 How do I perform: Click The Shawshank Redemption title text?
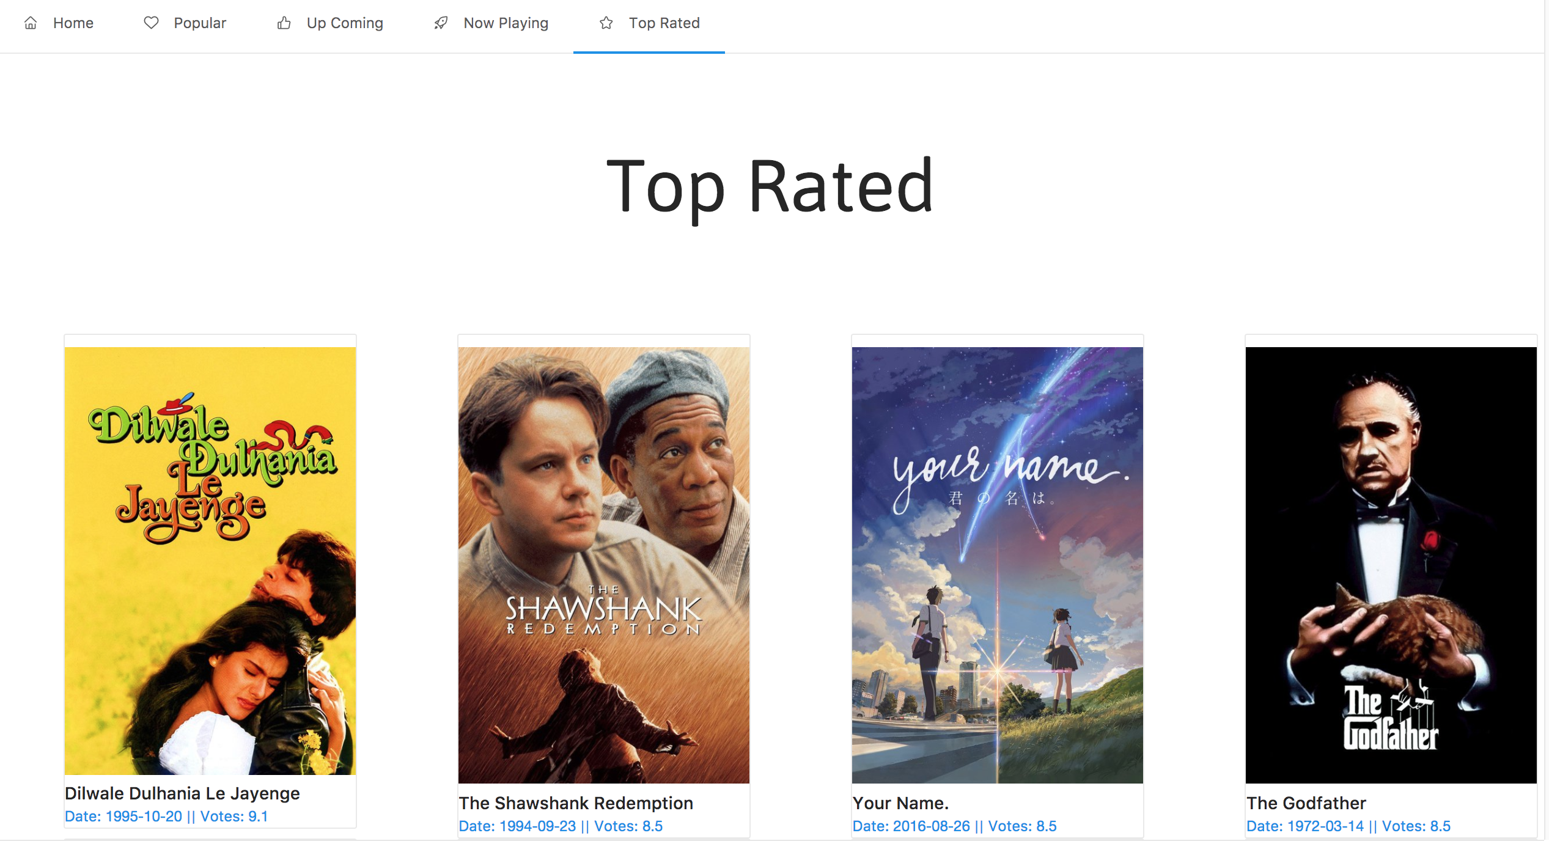coord(576,803)
